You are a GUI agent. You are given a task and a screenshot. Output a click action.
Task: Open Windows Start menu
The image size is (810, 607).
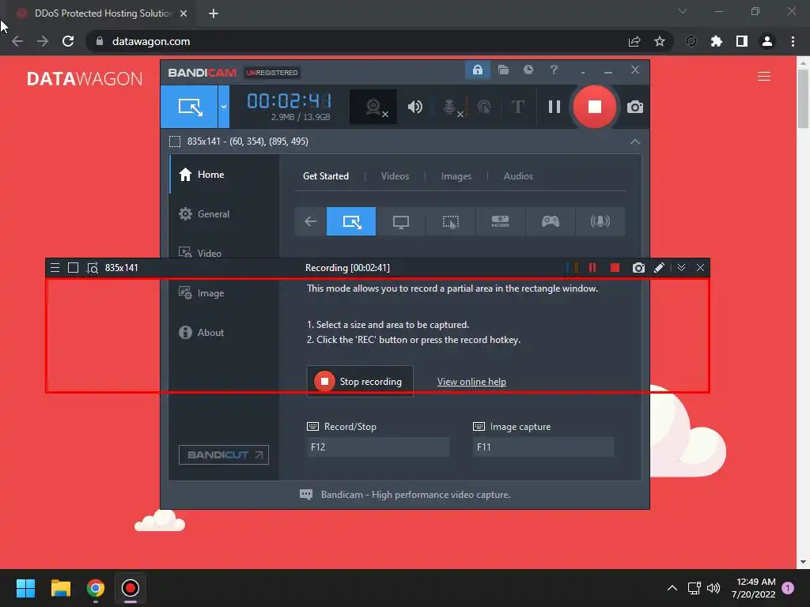click(25, 588)
